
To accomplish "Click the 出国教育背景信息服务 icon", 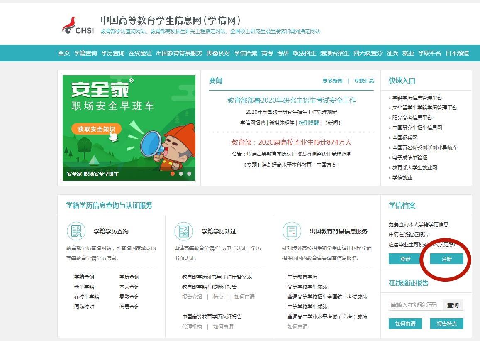I will (292, 231).
